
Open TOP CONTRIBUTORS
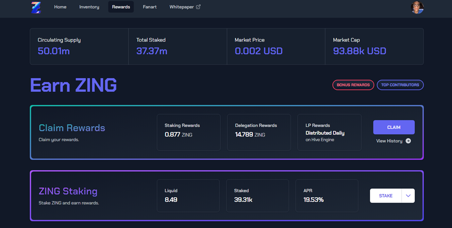(400, 85)
